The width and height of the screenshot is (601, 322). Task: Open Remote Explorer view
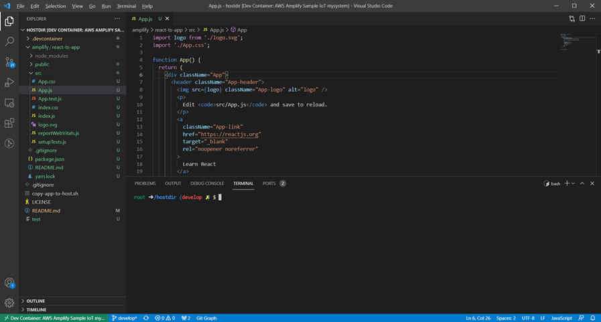coord(9,103)
